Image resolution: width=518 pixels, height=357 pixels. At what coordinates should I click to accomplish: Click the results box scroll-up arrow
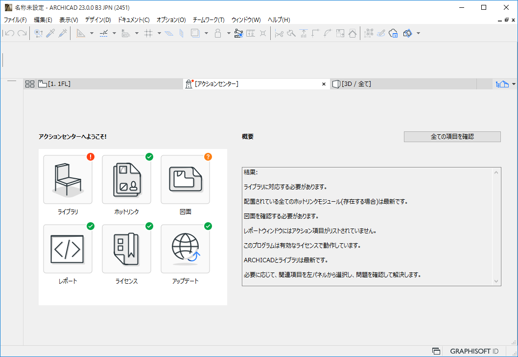click(496, 172)
